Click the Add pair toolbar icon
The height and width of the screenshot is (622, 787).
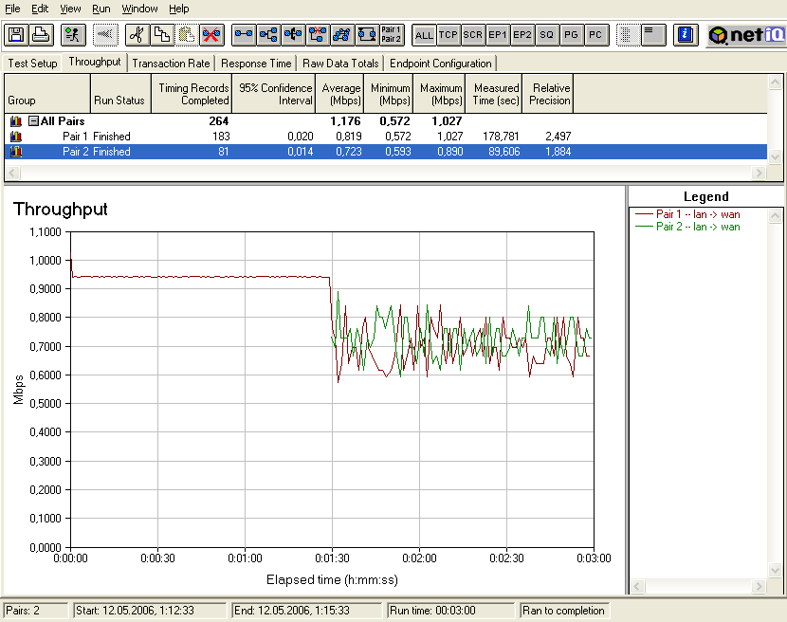click(x=244, y=35)
